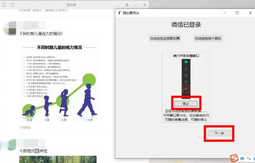Screen dimensions: 255x163
Task: Click the contacts icon in sidebar image
Action: click(x=186, y=69)
